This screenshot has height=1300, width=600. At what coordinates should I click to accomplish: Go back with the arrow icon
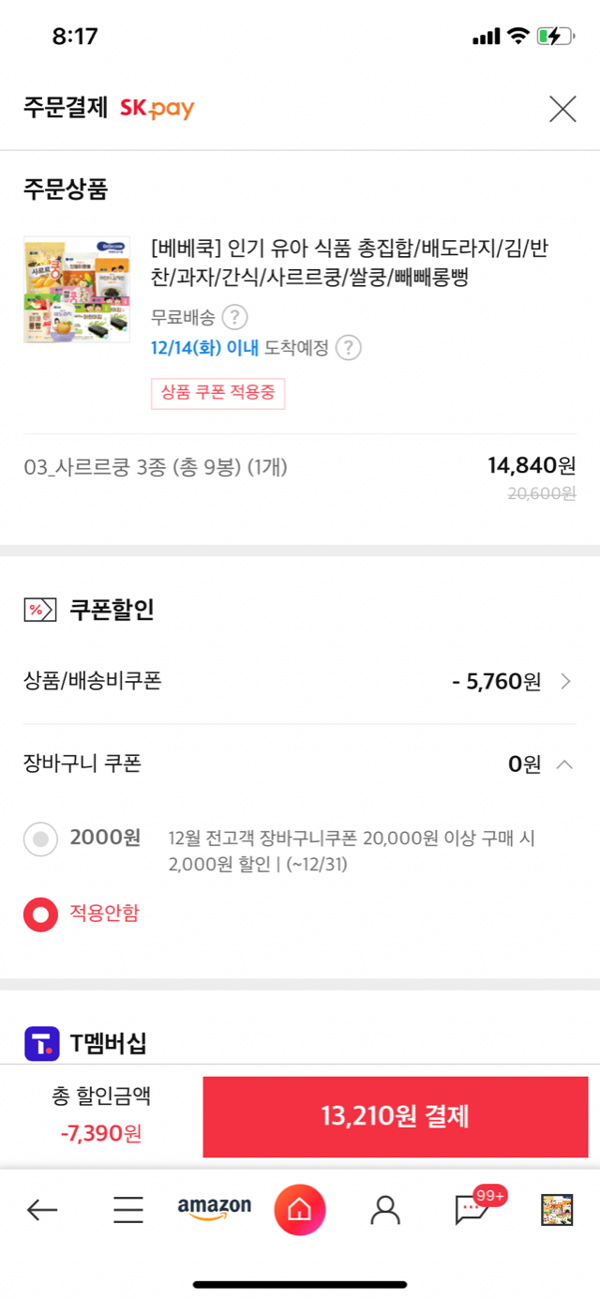(x=42, y=1210)
